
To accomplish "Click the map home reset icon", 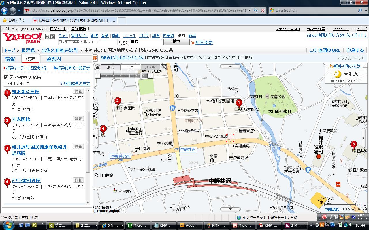I will (x=97, y=68).
